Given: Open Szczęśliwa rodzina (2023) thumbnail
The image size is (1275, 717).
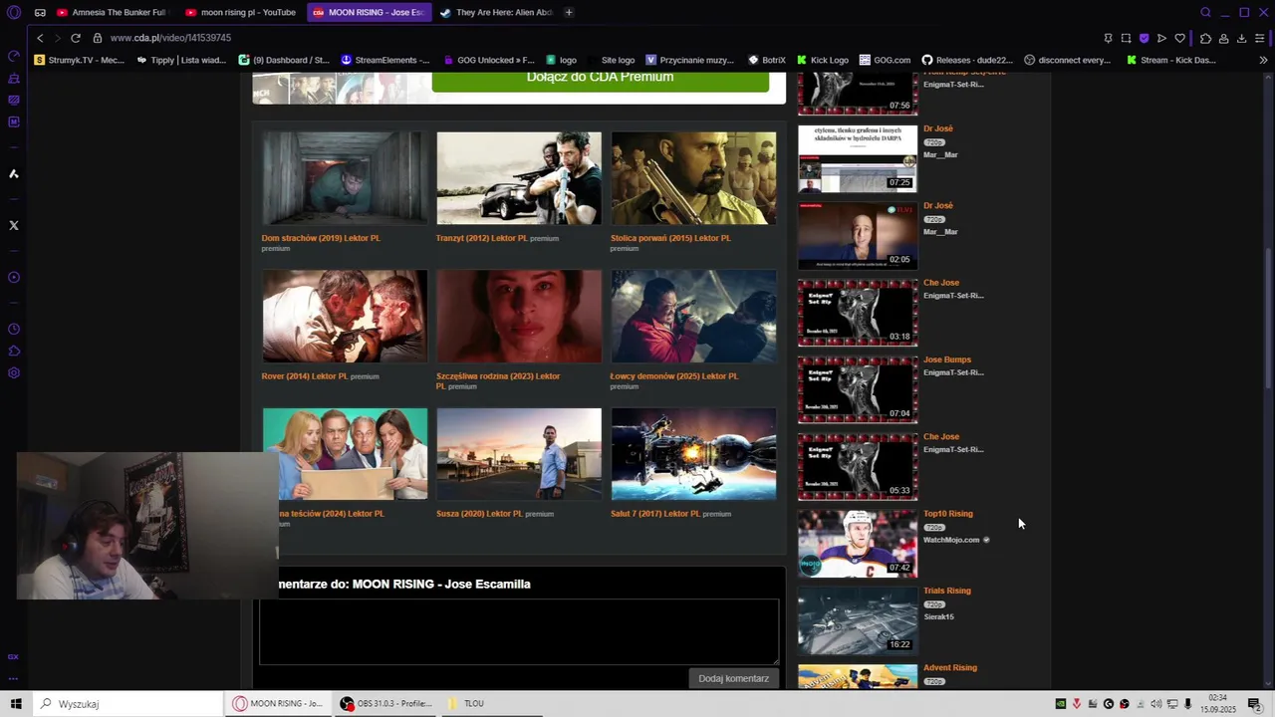Looking at the screenshot, I should [519, 316].
